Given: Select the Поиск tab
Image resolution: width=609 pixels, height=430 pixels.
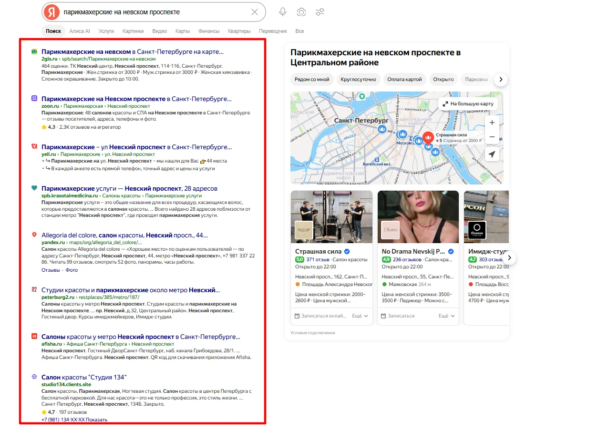Looking at the screenshot, I should coord(53,31).
